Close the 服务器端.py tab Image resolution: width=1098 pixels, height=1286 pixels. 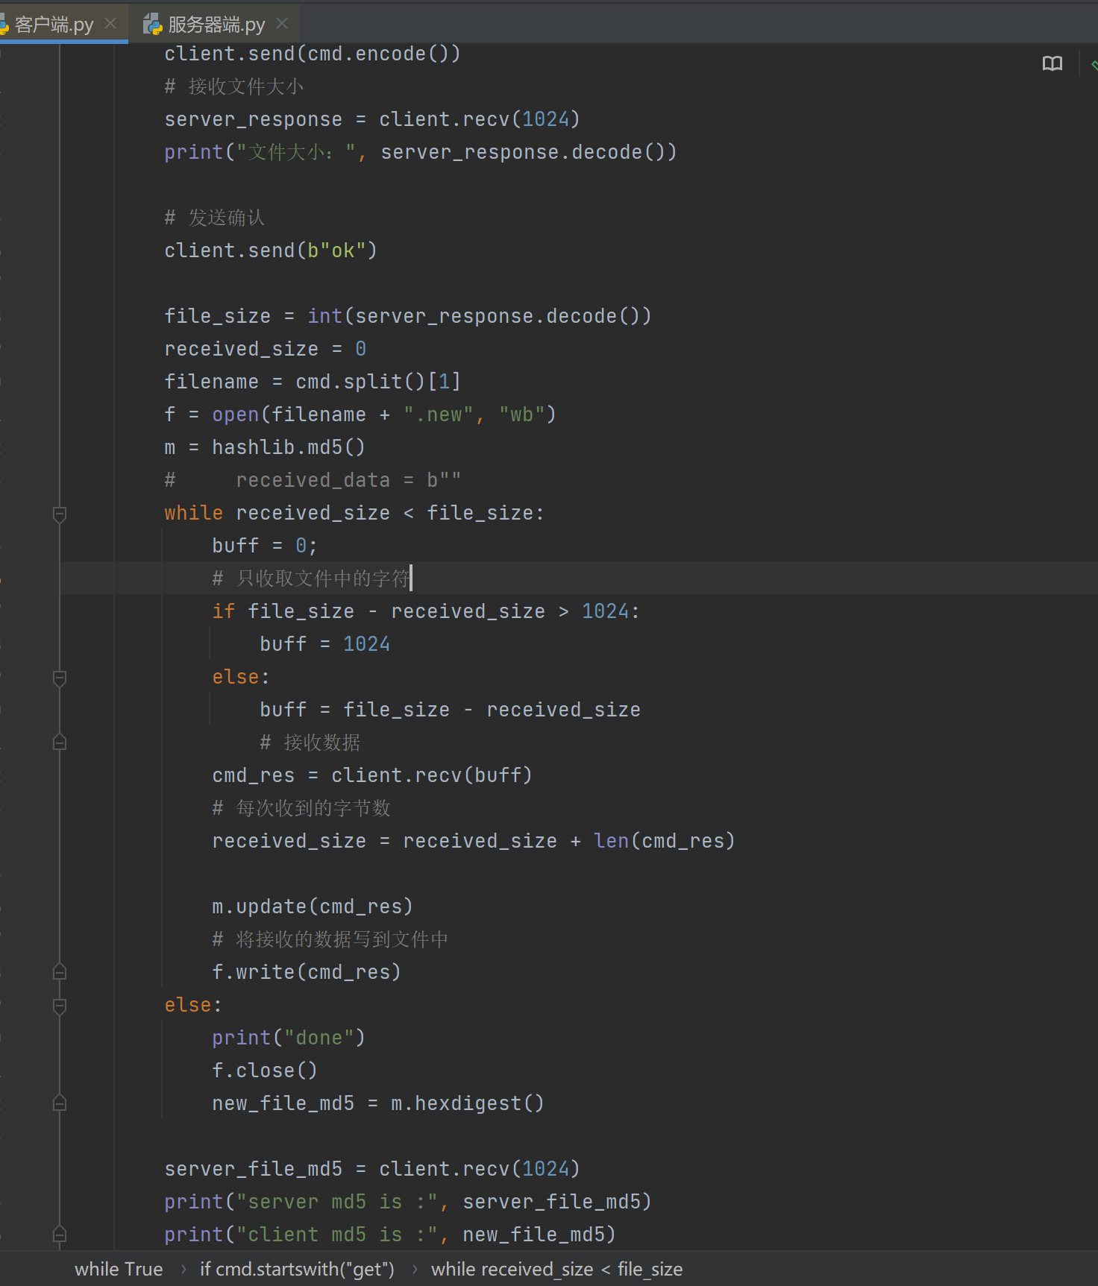coord(282,24)
